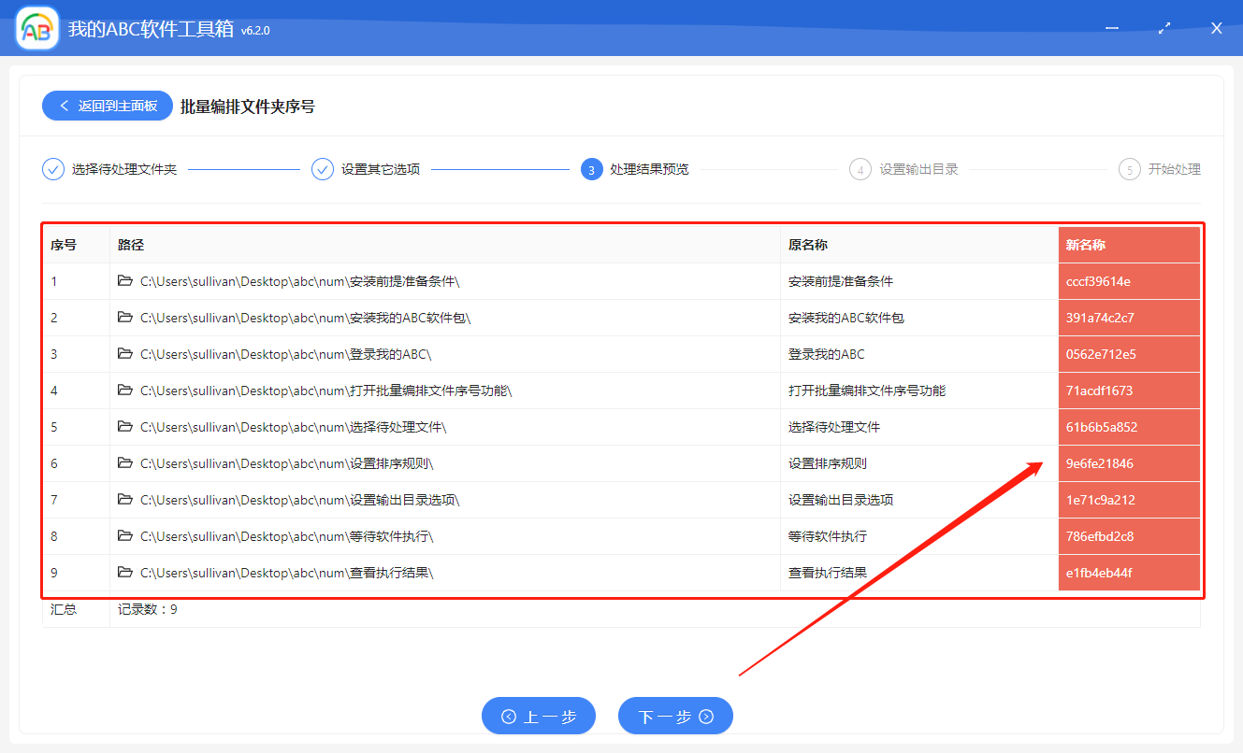Click the folder icon beside 查看执行结果 path

pos(125,572)
